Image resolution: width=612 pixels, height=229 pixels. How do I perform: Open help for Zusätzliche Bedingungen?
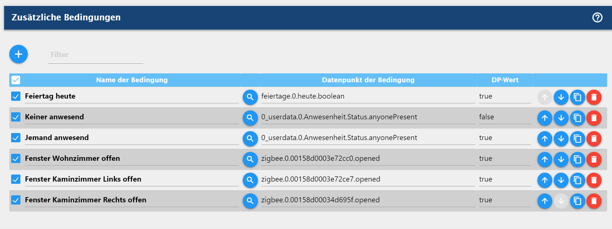pyautogui.click(x=597, y=17)
